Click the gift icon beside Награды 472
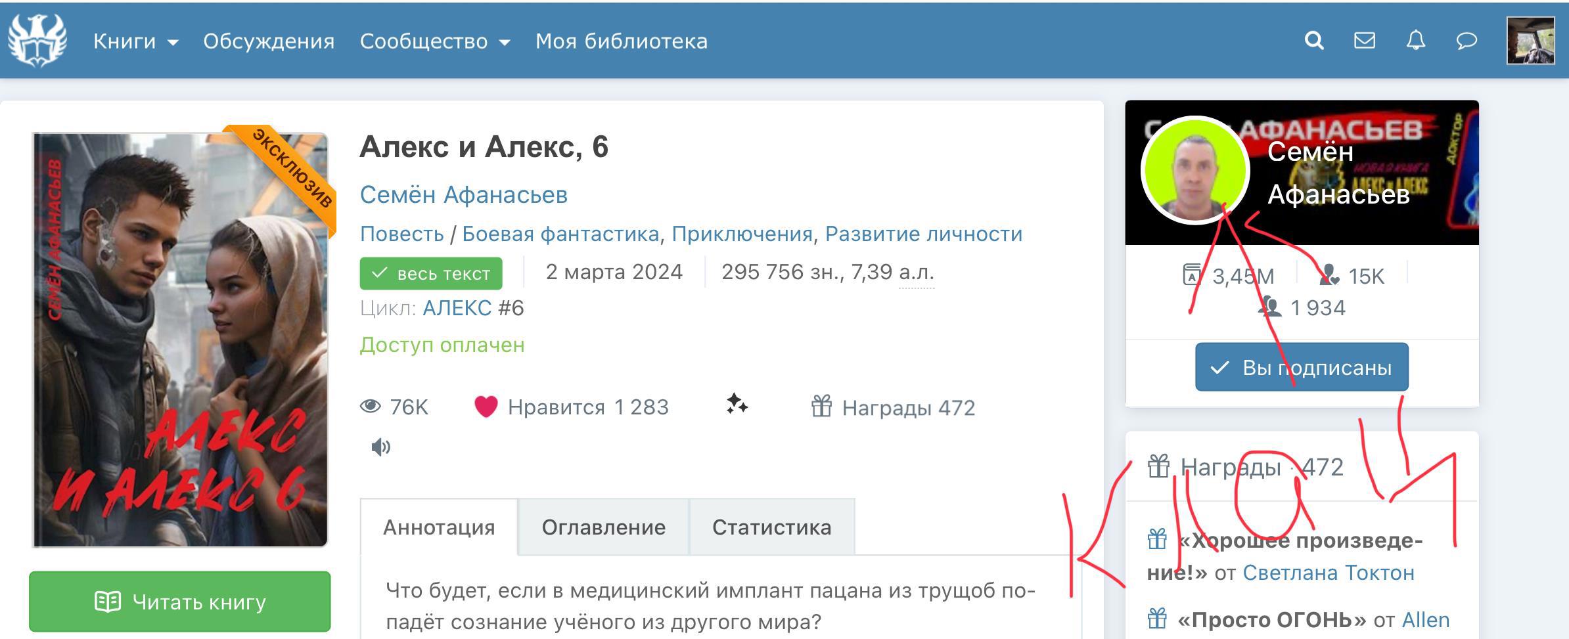The height and width of the screenshot is (639, 1569). (x=821, y=407)
